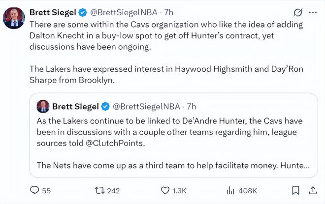Like the tweet with heart icon
The height and width of the screenshot is (204, 325).
[165, 190]
